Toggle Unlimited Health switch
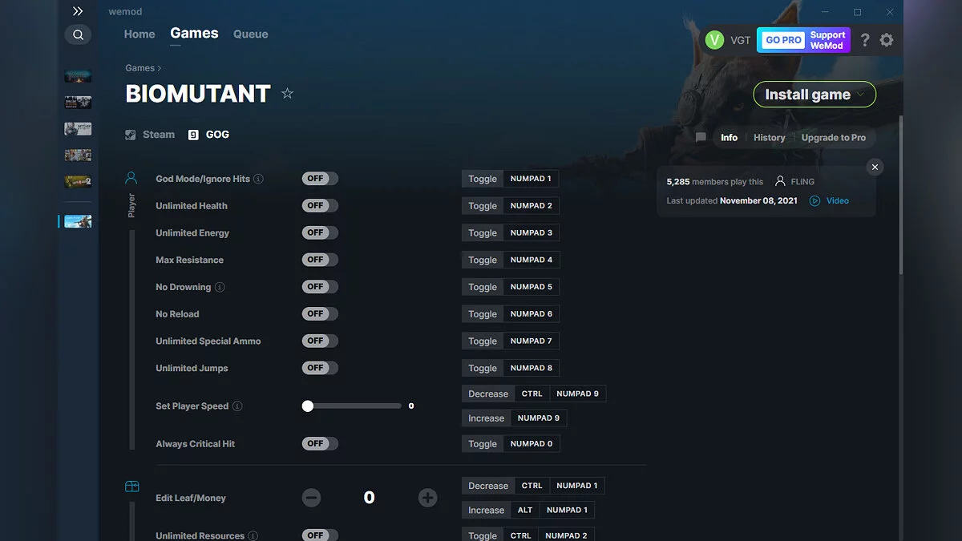The image size is (962, 541). pyautogui.click(x=320, y=206)
